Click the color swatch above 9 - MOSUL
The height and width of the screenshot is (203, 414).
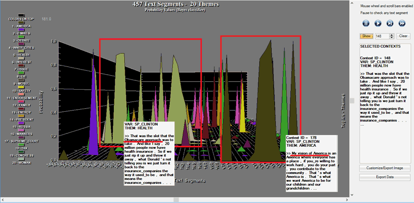(22, 80)
